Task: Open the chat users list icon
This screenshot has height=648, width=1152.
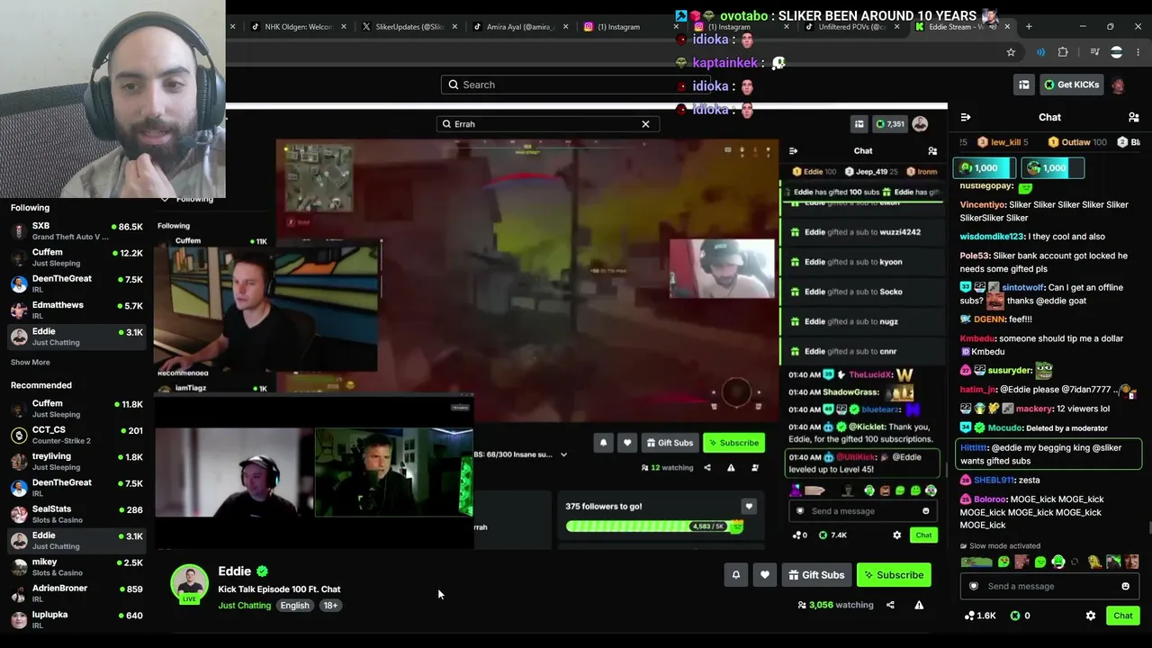Action: (1133, 117)
